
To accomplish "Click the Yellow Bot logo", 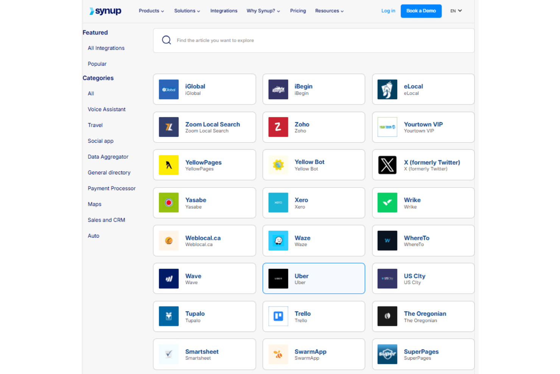I will (x=278, y=165).
